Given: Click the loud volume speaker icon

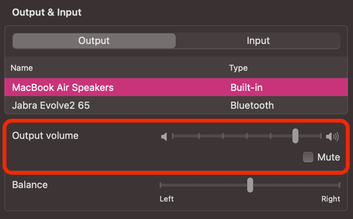Looking at the screenshot, I should 332,136.
